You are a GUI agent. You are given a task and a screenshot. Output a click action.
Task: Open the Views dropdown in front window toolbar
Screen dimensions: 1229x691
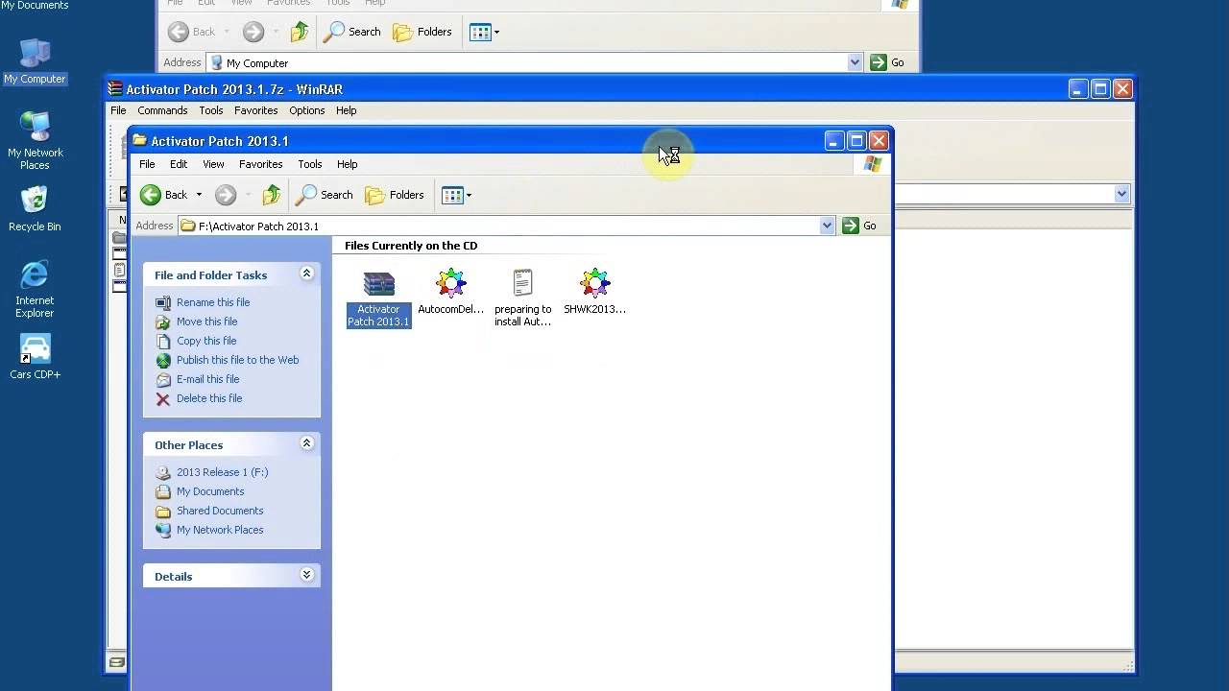point(456,195)
